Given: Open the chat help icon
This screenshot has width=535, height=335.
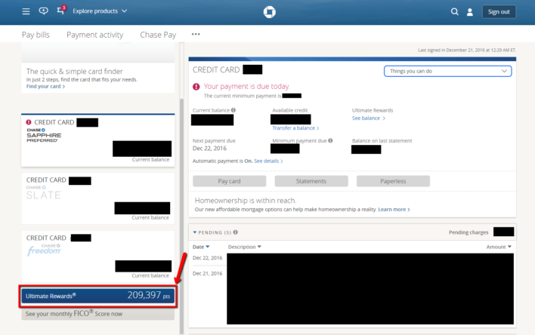Looking at the screenshot, I should click(43, 11).
